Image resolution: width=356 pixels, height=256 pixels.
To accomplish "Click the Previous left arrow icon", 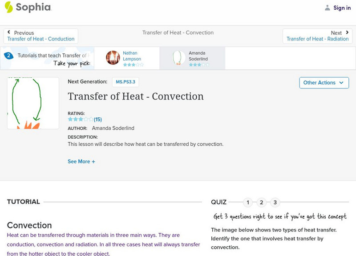I will 9,32.
